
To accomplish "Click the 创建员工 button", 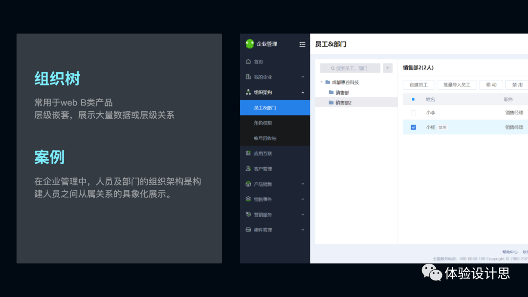I will [418, 85].
